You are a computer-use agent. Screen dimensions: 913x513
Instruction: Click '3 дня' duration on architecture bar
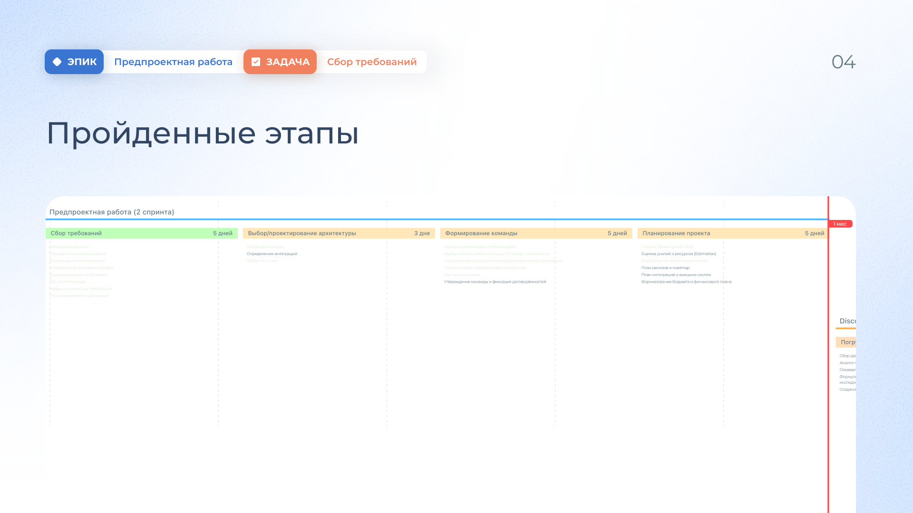[x=422, y=233]
